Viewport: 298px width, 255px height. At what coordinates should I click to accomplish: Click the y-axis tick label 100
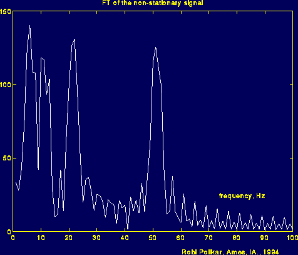point(6,85)
